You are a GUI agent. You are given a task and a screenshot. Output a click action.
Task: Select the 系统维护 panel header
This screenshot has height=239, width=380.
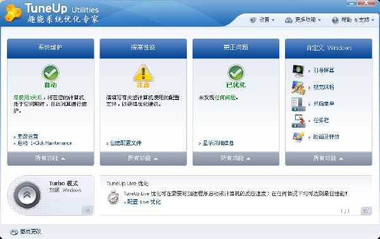click(51, 48)
